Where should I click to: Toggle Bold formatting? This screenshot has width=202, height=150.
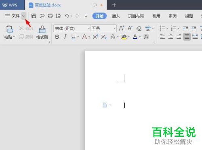pos(57,37)
